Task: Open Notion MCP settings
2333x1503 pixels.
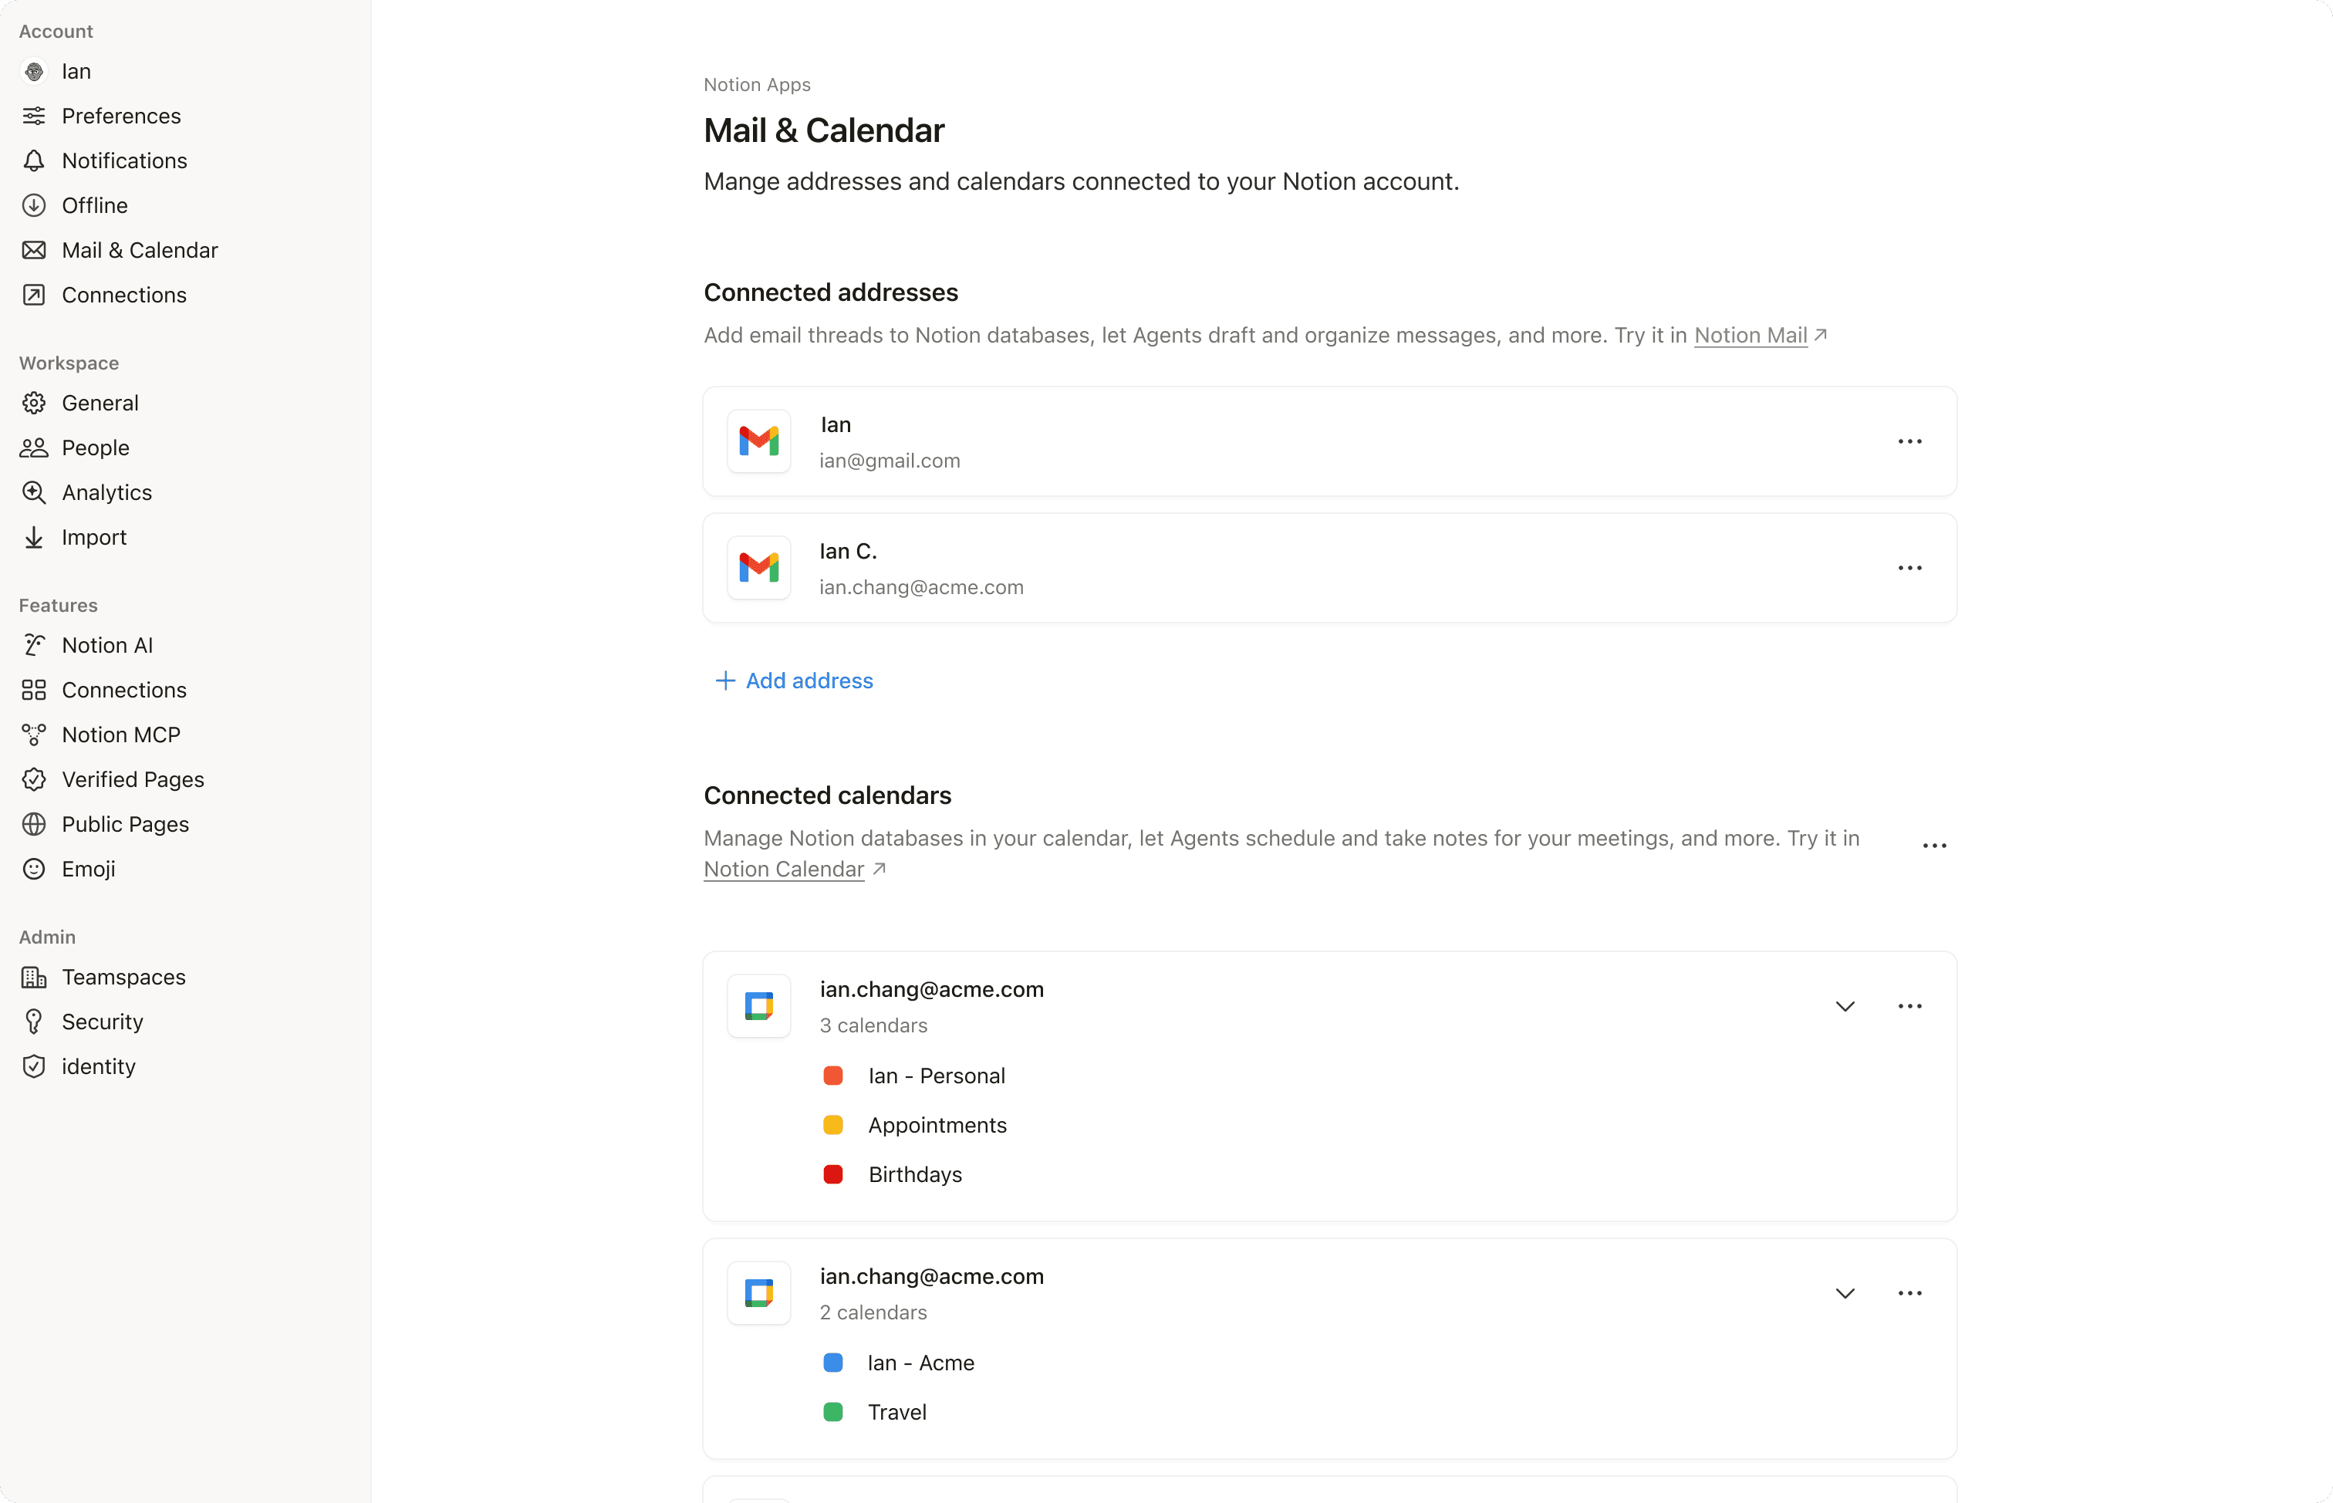Action: (121, 735)
